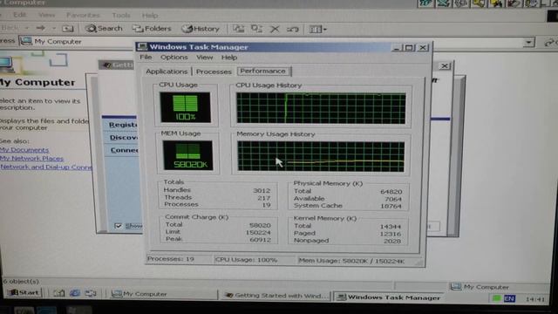The height and width of the screenshot is (314, 558).
Task: Click the Threads value 217
Action: click(x=263, y=198)
